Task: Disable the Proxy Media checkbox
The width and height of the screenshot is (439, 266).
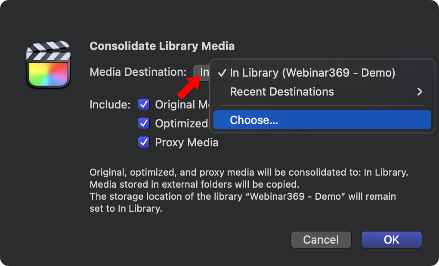Action: tap(144, 142)
